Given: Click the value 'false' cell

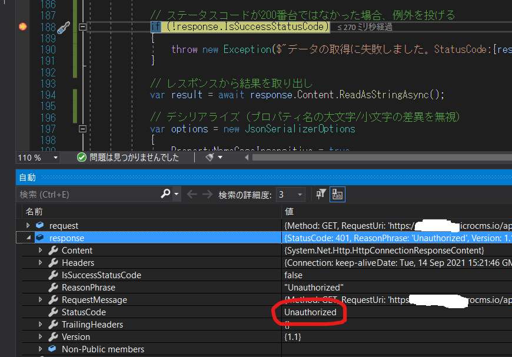Looking at the screenshot, I should coord(293,275).
